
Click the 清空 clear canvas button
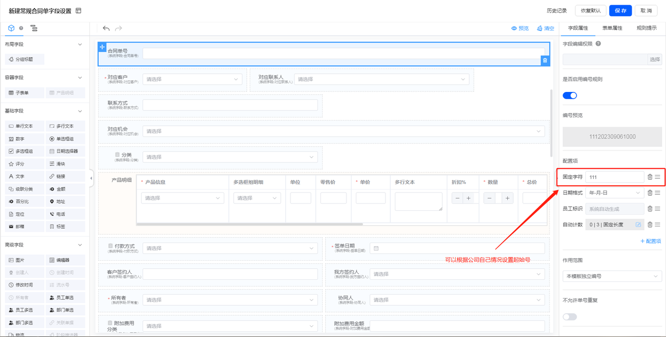(x=545, y=29)
